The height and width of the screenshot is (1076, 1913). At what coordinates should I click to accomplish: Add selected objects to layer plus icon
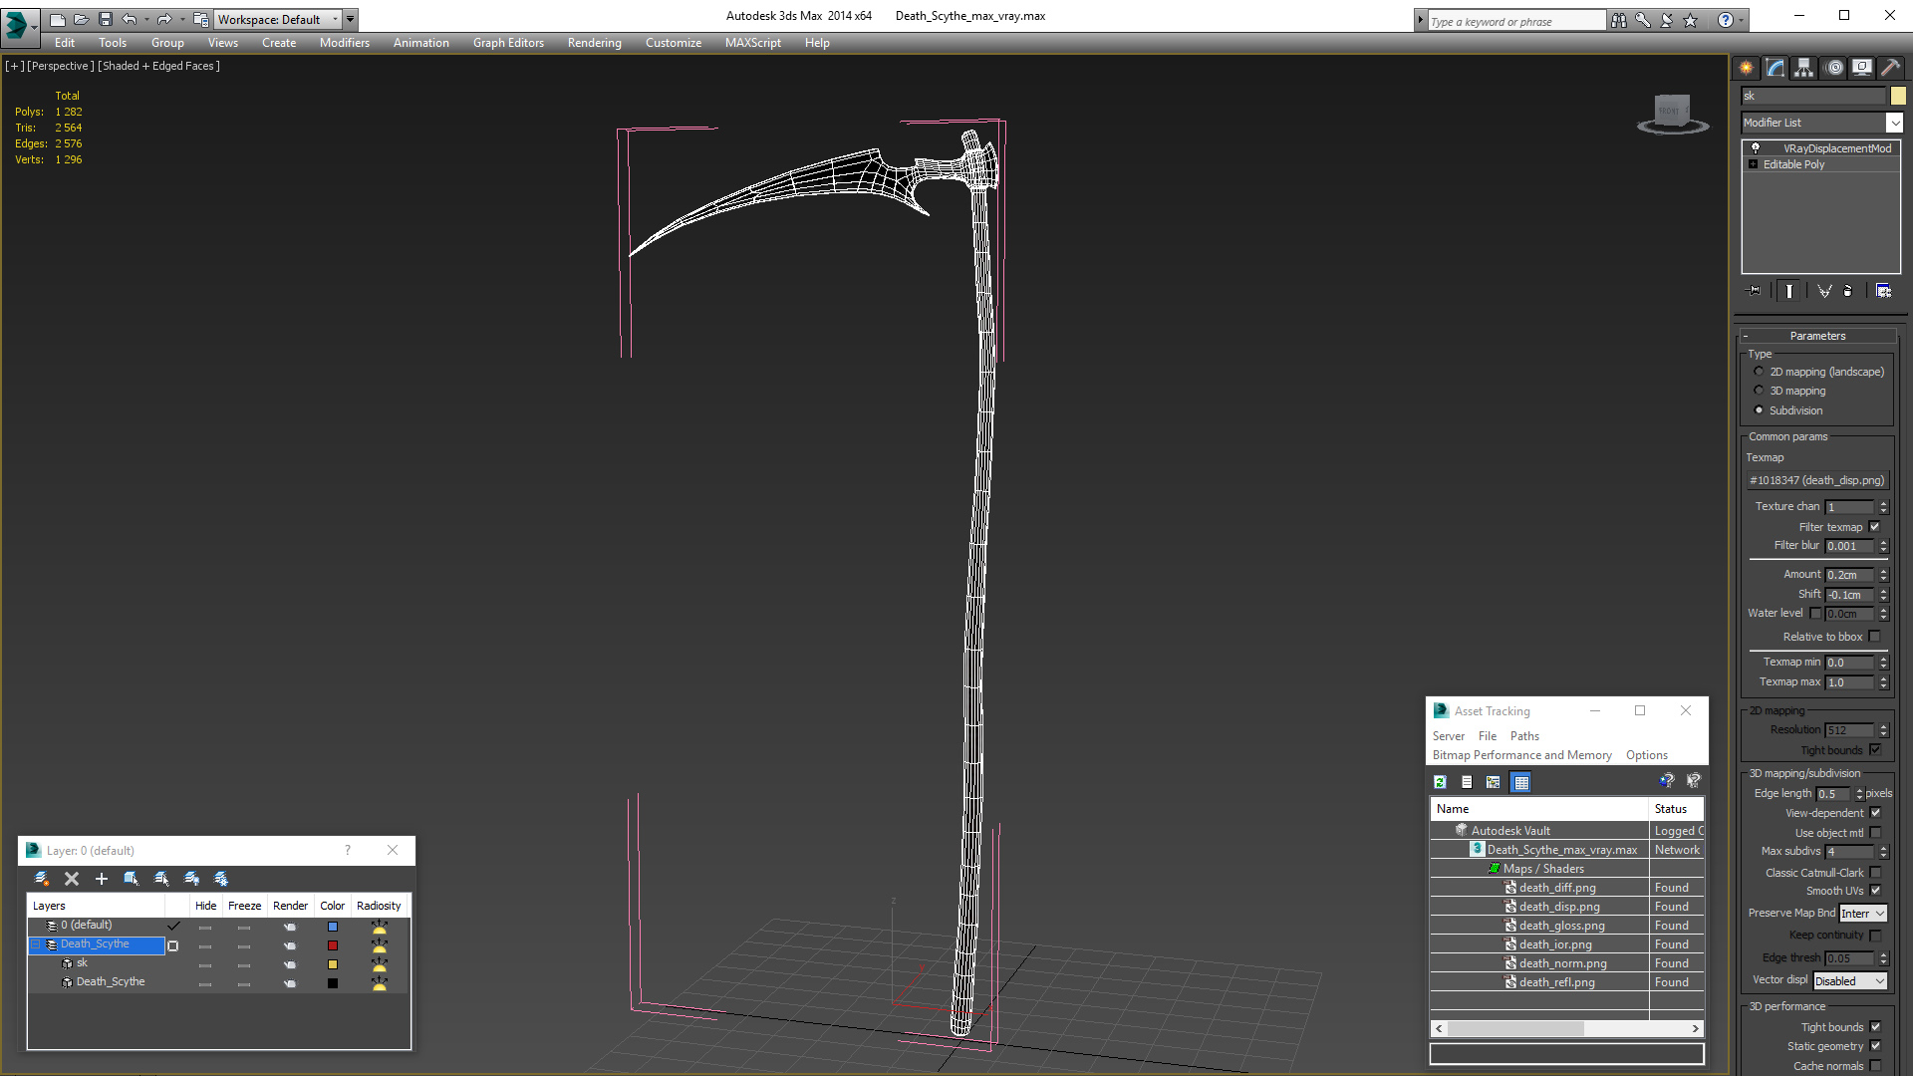pos(101,878)
